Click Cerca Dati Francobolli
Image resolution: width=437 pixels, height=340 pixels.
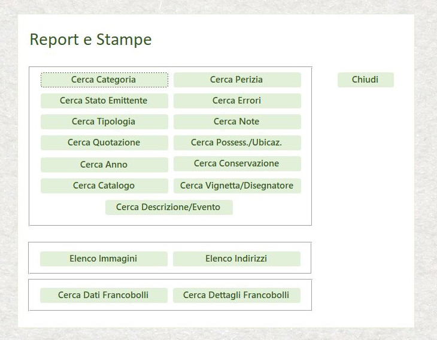point(104,295)
